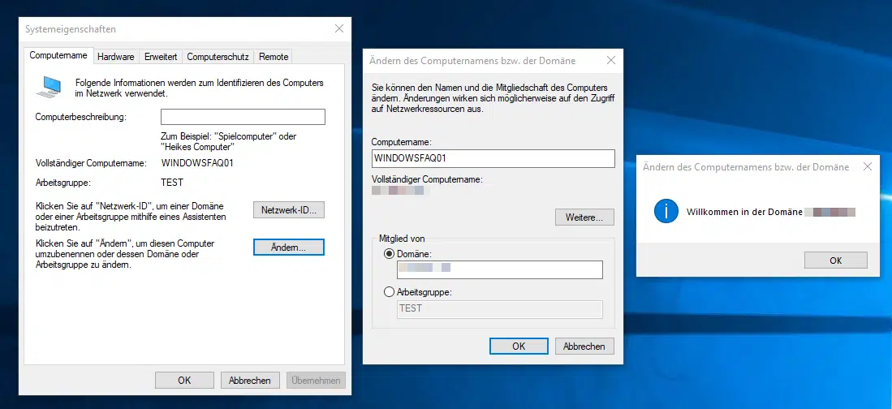Click the Arbeitsgruppe value TEST in Systemeigenschaften
The image size is (892, 409).
click(172, 183)
